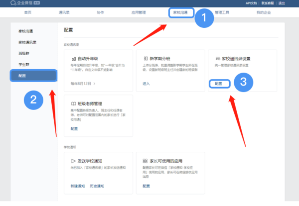The height and width of the screenshot is (206, 299).
Task: Select the 家校沟通 tab
Action: pos(180,12)
